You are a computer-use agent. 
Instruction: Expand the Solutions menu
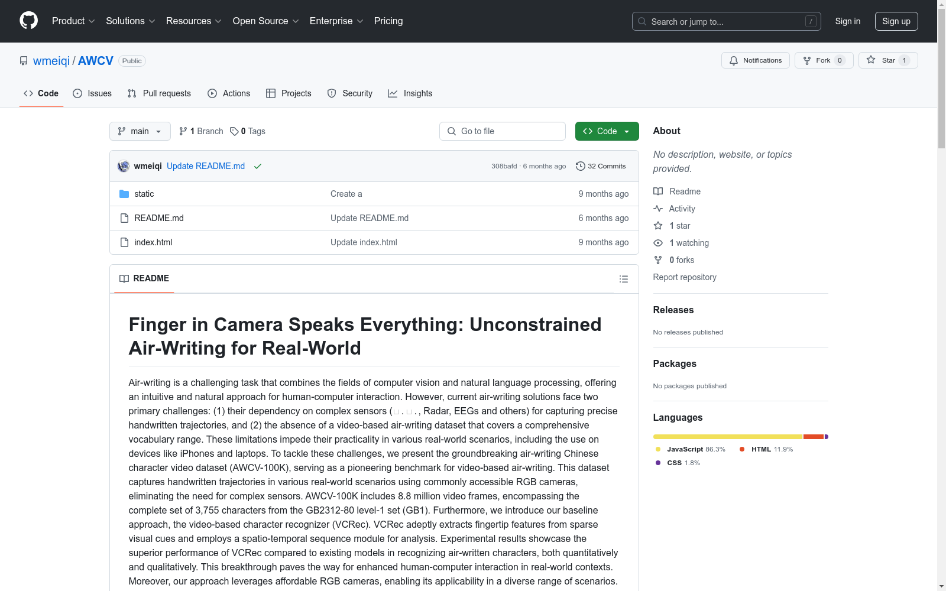pyautogui.click(x=131, y=21)
